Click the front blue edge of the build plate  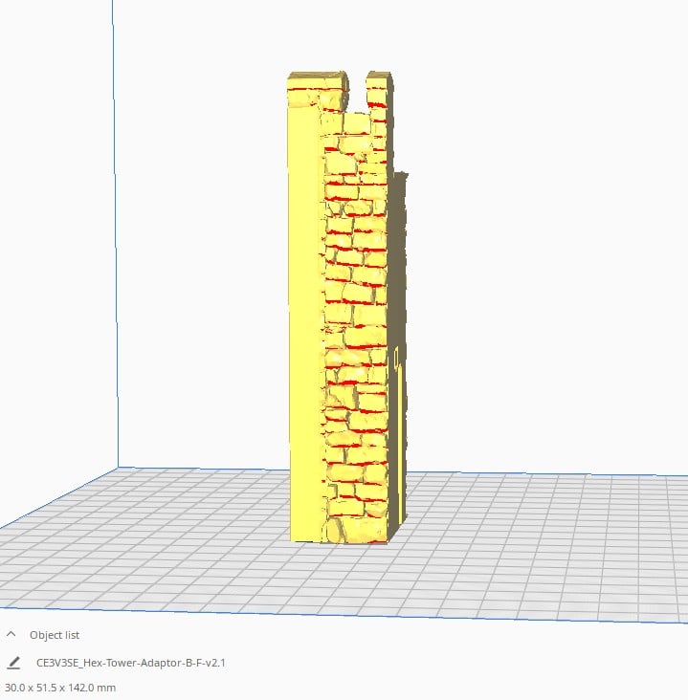point(344,614)
